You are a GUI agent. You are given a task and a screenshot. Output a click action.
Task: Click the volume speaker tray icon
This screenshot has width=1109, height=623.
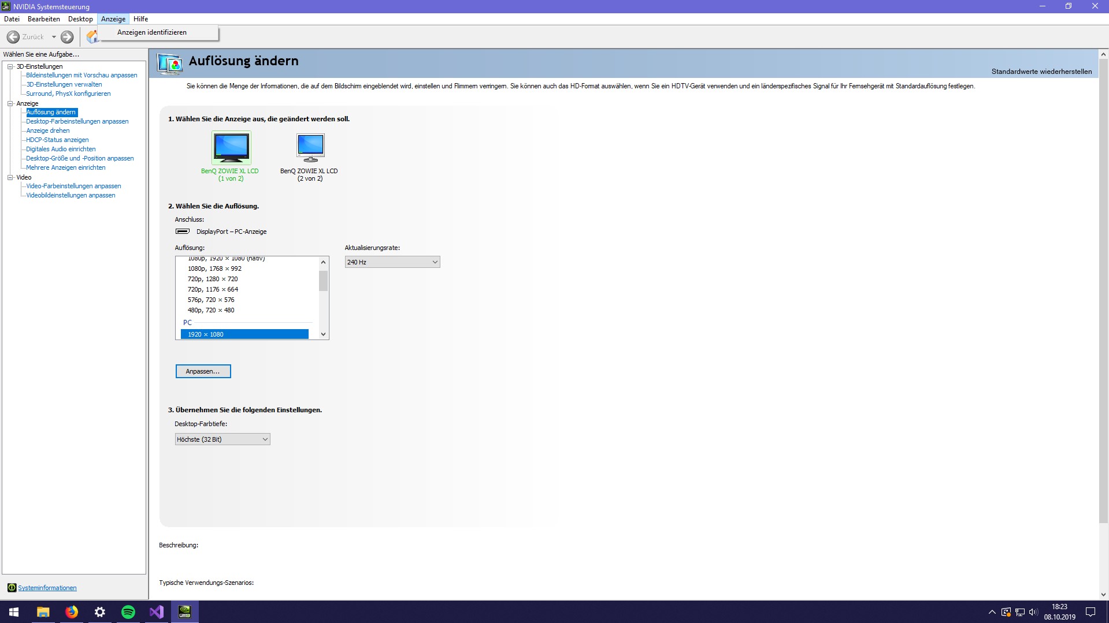coord(1033,612)
